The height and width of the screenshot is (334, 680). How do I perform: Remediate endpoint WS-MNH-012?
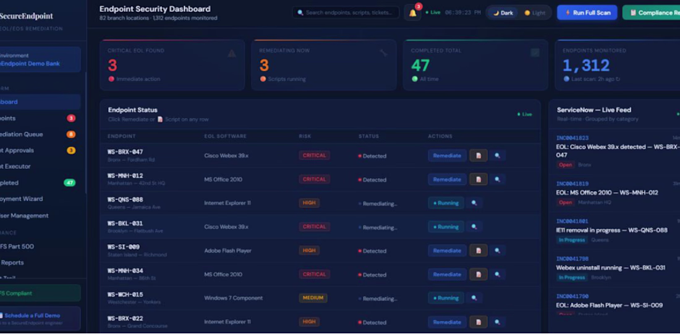point(447,179)
